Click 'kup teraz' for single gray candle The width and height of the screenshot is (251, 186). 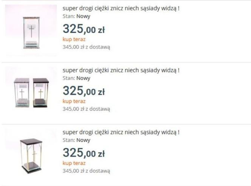[74, 39]
